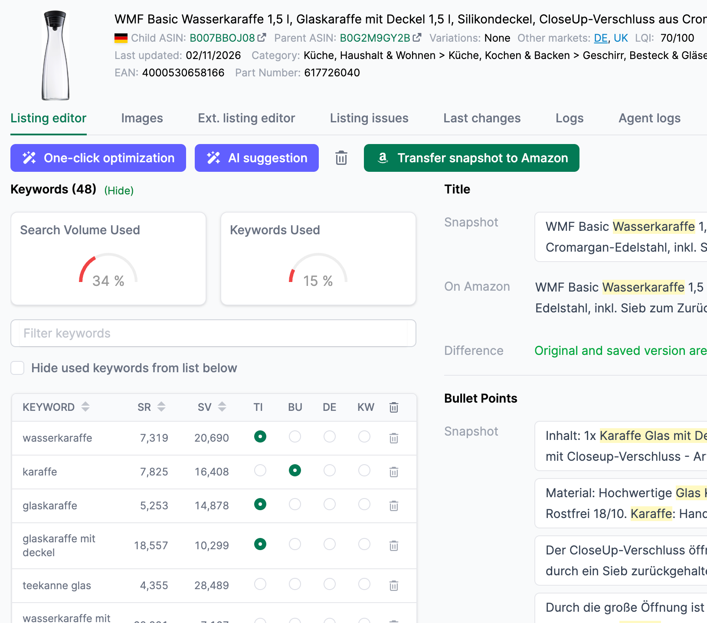Screen dimensions: 707x623
Task: Open Child ASIN external link icon
Action: pos(262,38)
